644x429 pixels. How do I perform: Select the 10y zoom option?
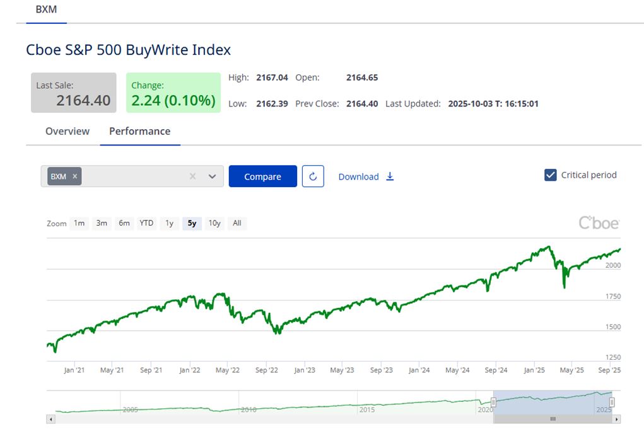(214, 223)
